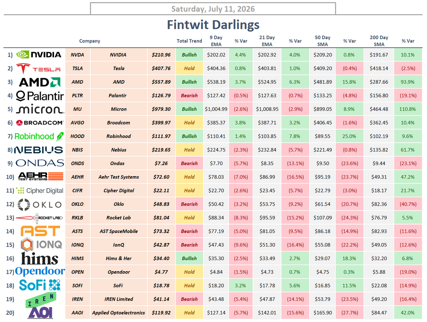The height and width of the screenshot is (322, 427).
Task: Click the Cipher Digital logo
Action: tap(40, 190)
